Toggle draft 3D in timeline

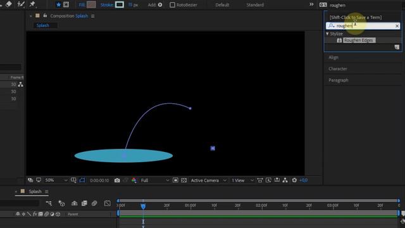point(61,203)
